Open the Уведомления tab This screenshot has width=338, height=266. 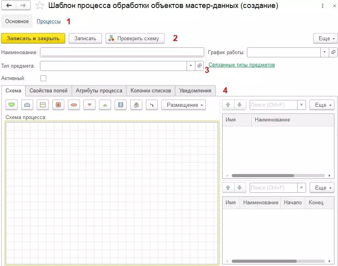(195, 91)
